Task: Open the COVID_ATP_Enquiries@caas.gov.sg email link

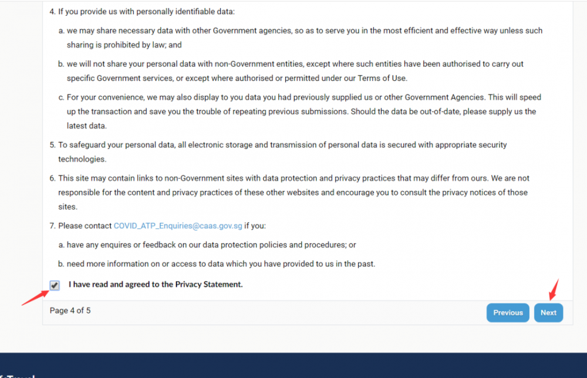Action: coord(178,226)
